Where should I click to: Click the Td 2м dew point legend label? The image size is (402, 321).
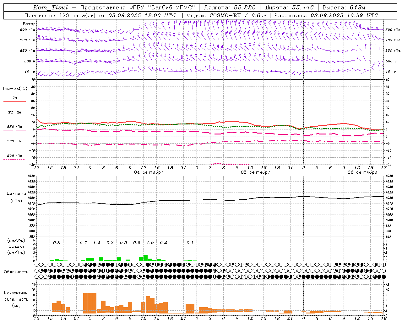click(x=15, y=112)
